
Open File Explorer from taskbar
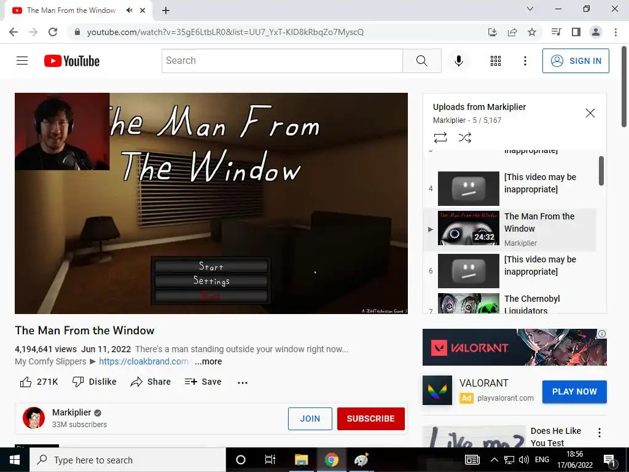pos(301,460)
